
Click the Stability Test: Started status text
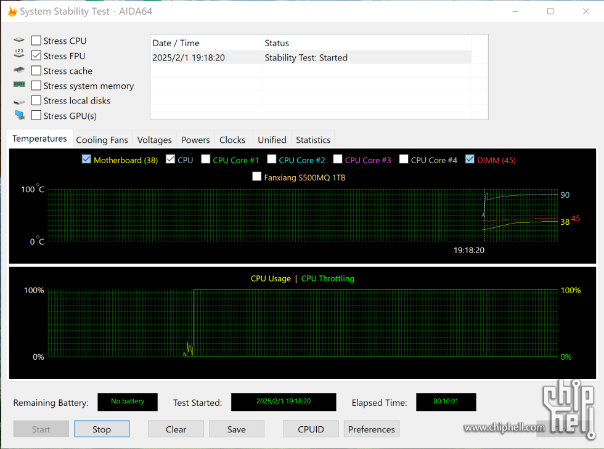click(x=306, y=58)
